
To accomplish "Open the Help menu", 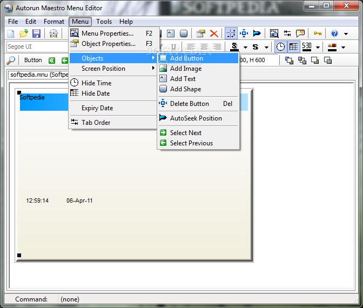I will pos(126,22).
